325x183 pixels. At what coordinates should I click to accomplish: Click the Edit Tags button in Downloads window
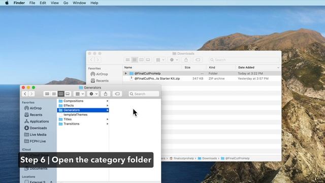[198, 60]
